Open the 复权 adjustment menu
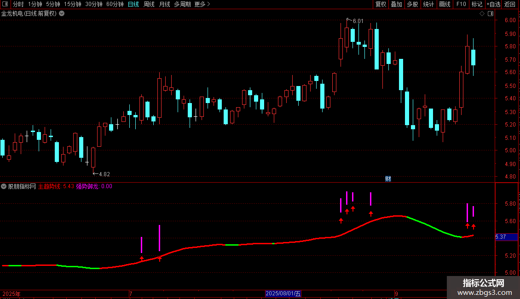 (381, 4)
